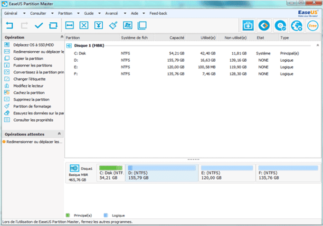Viewport: 323px width, 226px height.
Task: Click the EaseUS logo
Action: point(308,14)
